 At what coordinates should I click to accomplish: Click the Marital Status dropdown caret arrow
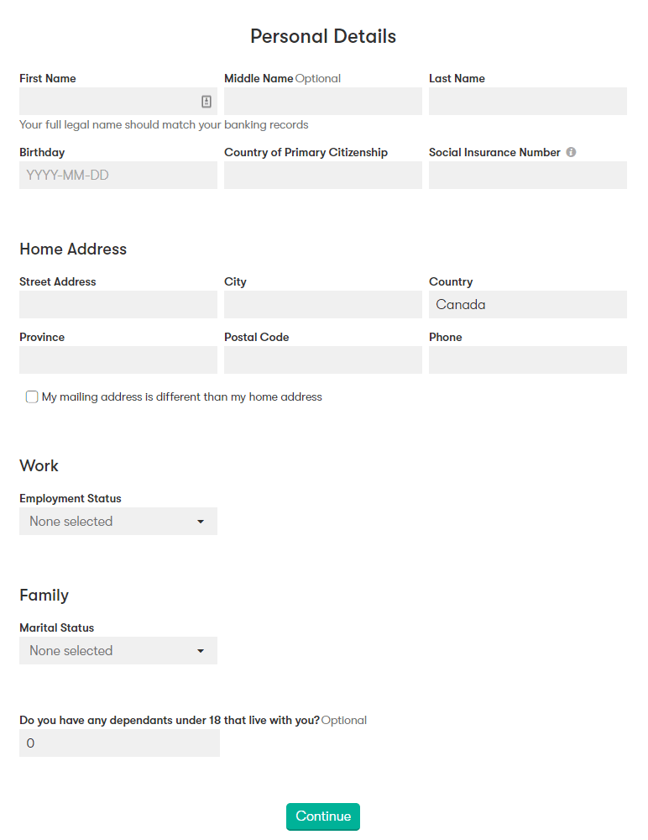point(201,650)
